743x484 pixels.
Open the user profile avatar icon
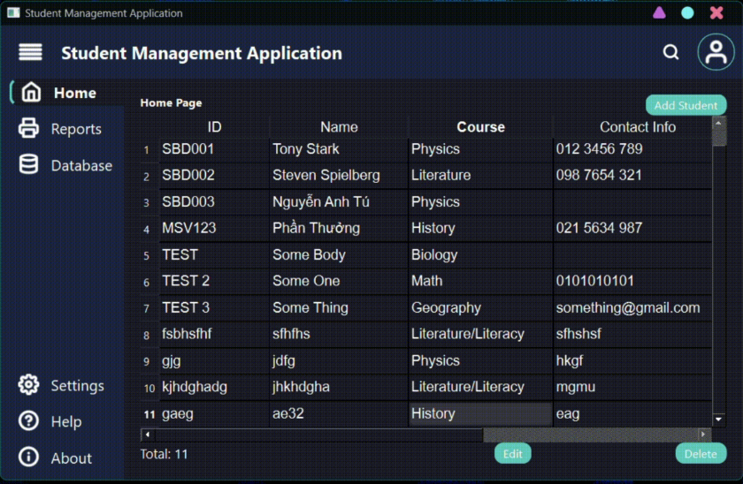click(x=716, y=52)
